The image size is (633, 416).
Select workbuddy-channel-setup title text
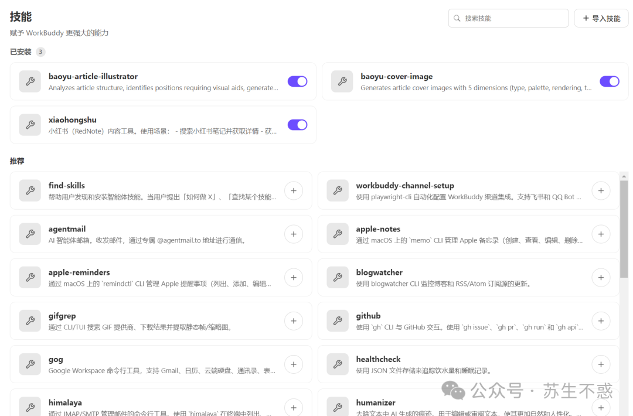(405, 186)
